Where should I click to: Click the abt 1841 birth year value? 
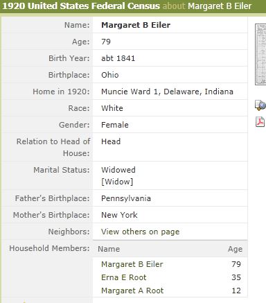(118, 58)
